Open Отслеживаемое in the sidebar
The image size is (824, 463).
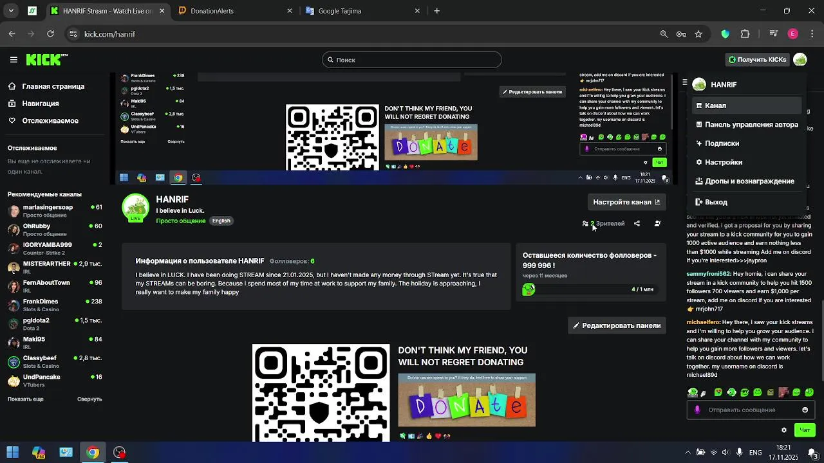50,121
